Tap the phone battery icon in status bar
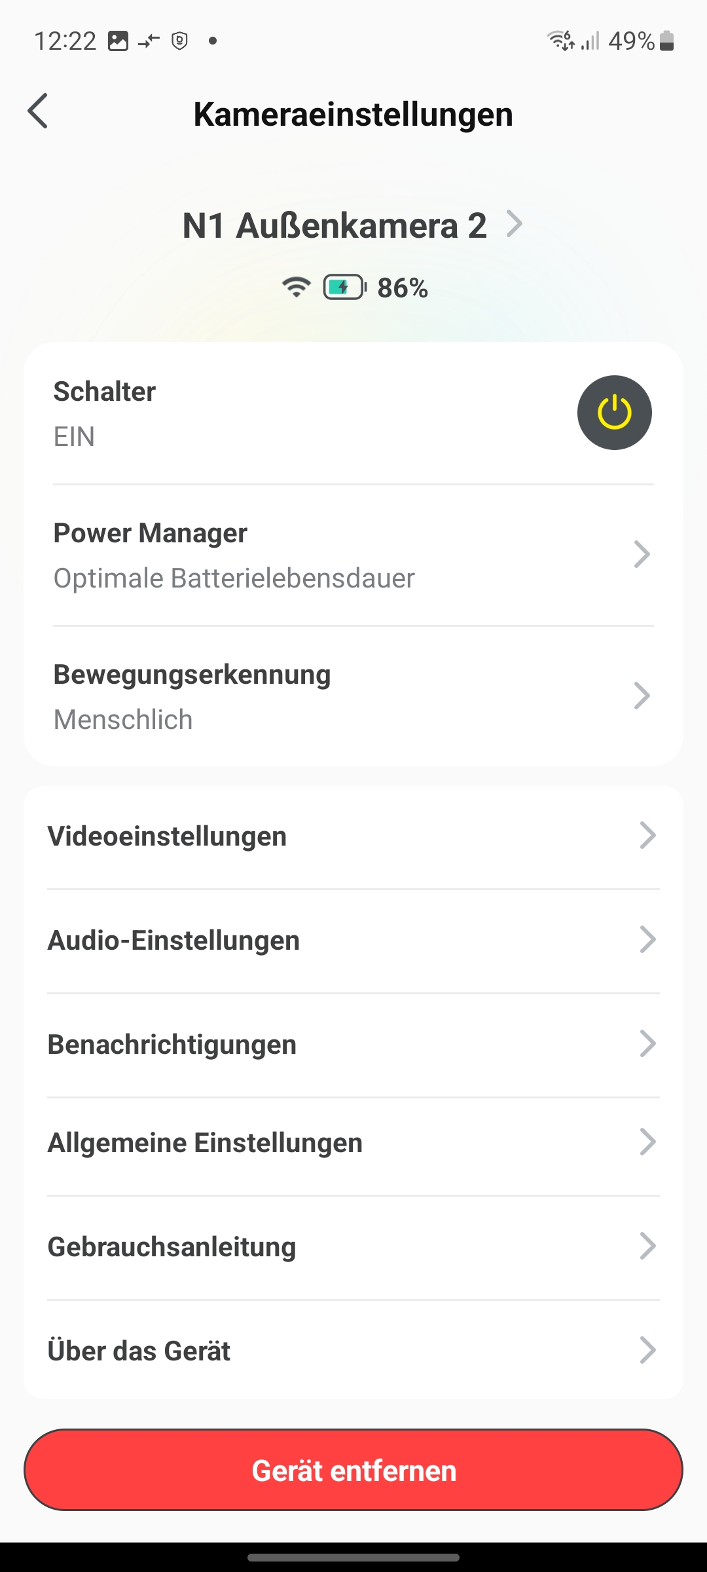Screen dimensions: 707x1572 coord(667,41)
